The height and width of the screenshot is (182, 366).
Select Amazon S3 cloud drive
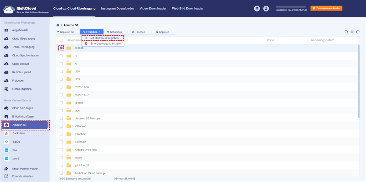[25, 125]
